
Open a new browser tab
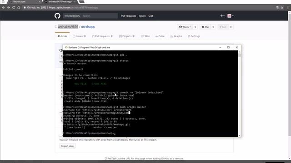(x=82, y=2)
